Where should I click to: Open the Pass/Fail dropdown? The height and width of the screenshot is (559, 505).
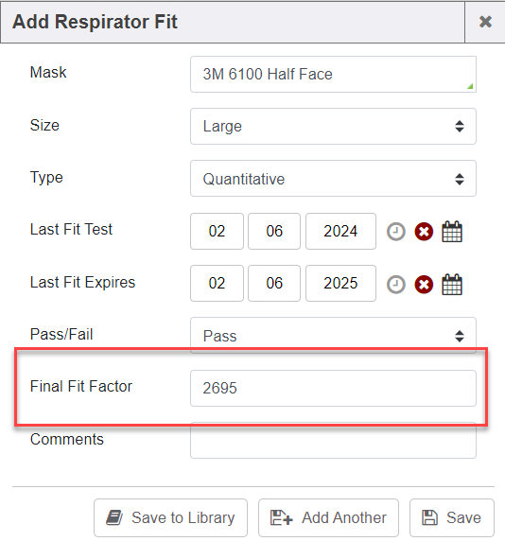tap(333, 335)
